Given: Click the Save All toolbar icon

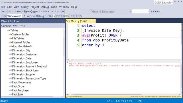Looking at the screenshot, I should (20, 11).
